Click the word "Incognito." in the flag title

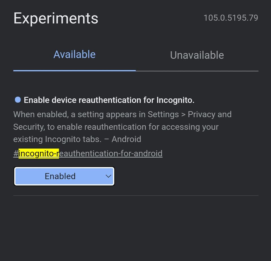coord(175,100)
